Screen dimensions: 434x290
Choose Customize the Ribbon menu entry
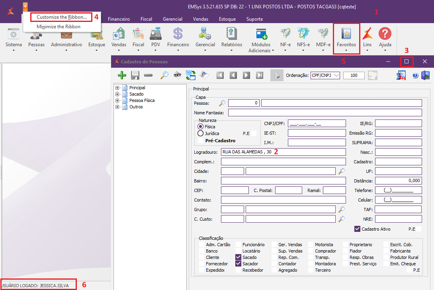61,17
